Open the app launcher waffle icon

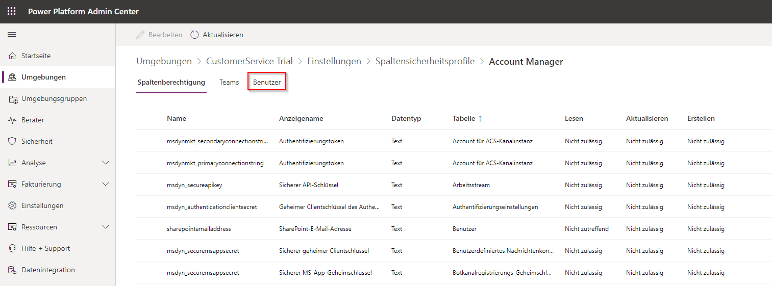(11, 11)
